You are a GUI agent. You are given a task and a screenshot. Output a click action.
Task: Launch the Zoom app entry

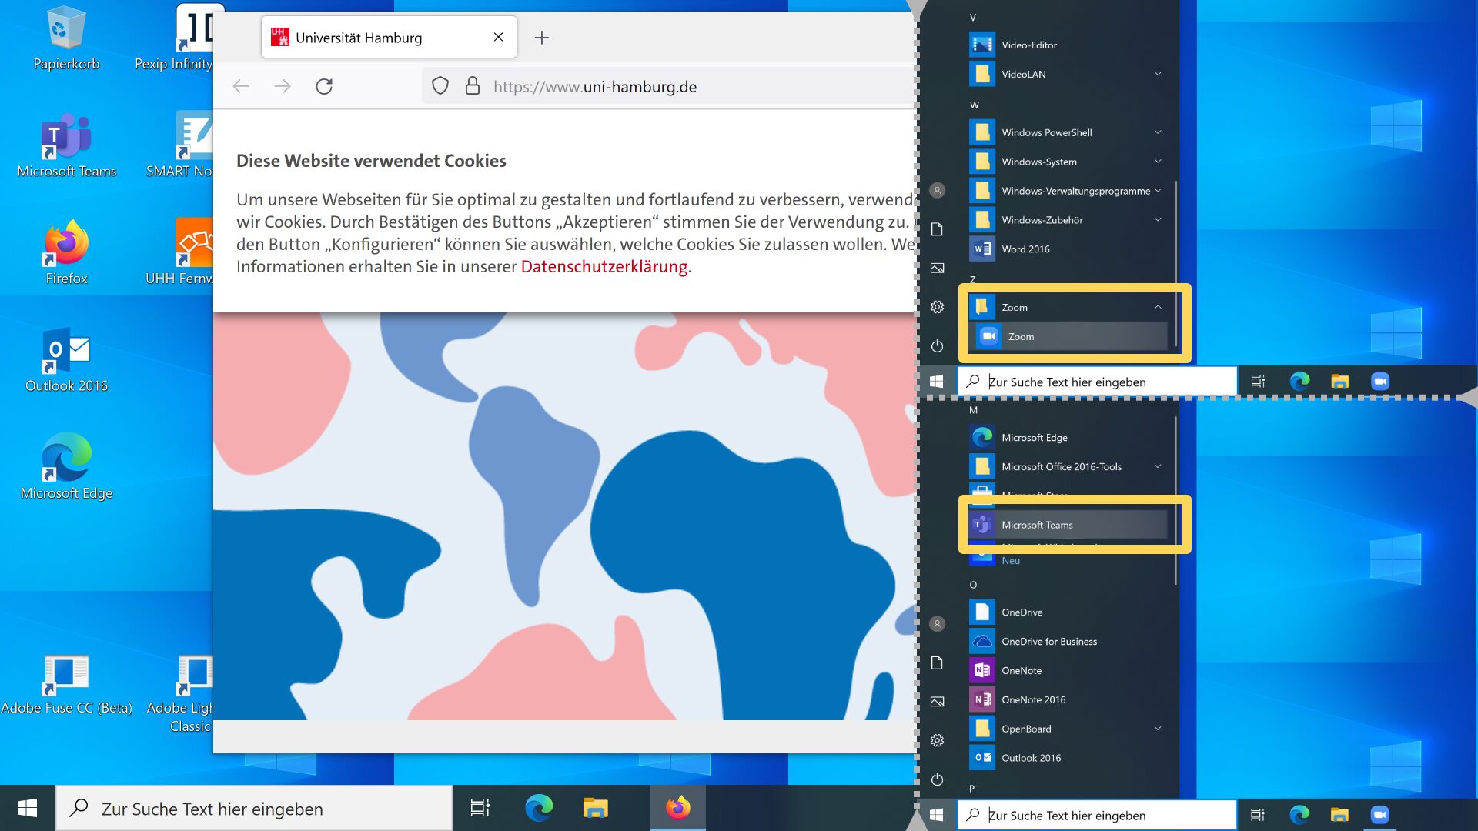click(x=1070, y=336)
